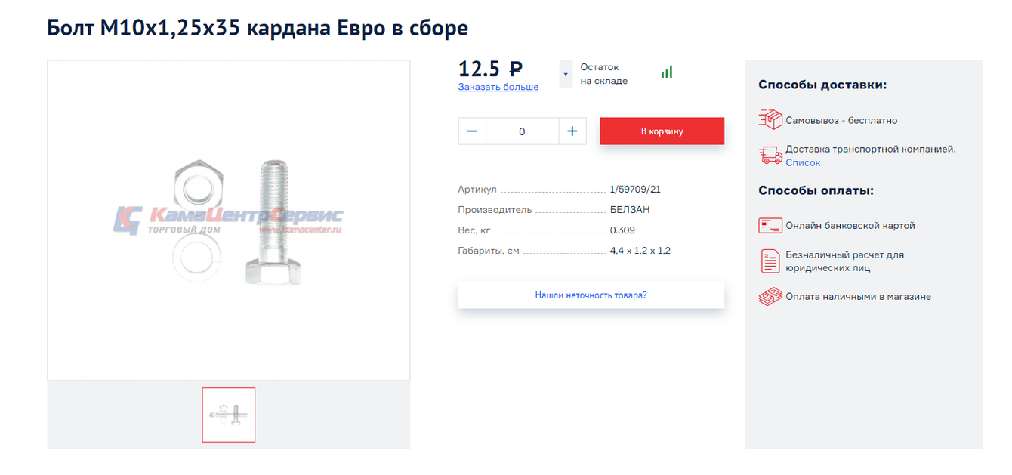Click the online bank card payment icon
The width and height of the screenshot is (1012, 475).
770,225
